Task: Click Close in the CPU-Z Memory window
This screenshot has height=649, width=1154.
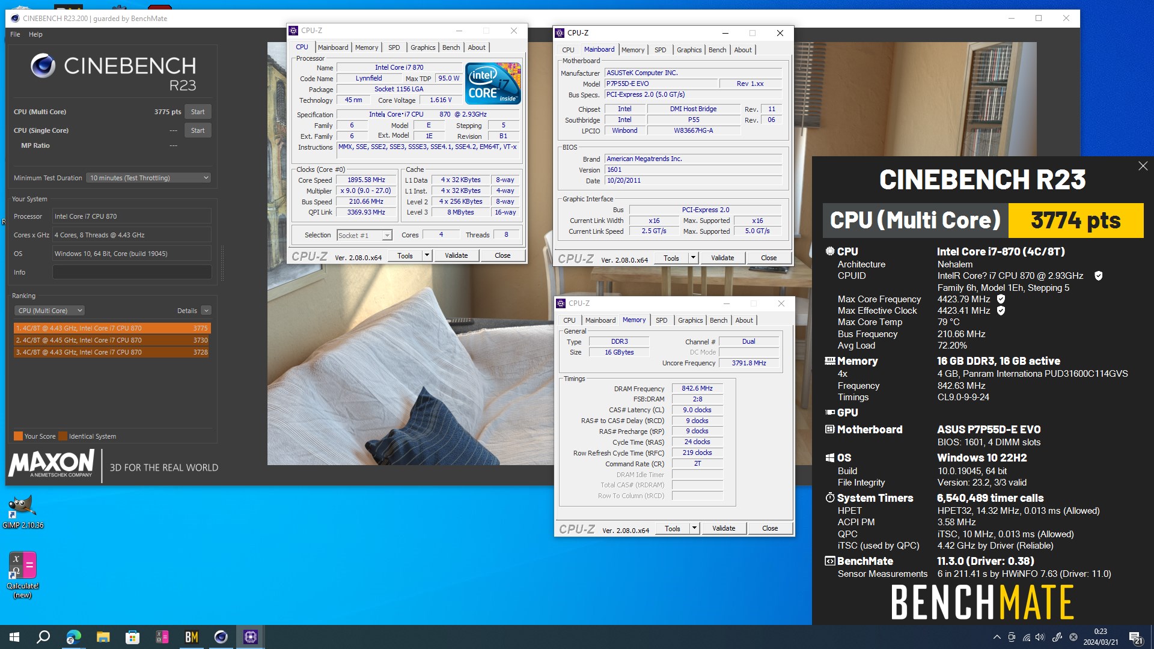Action: point(770,528)
